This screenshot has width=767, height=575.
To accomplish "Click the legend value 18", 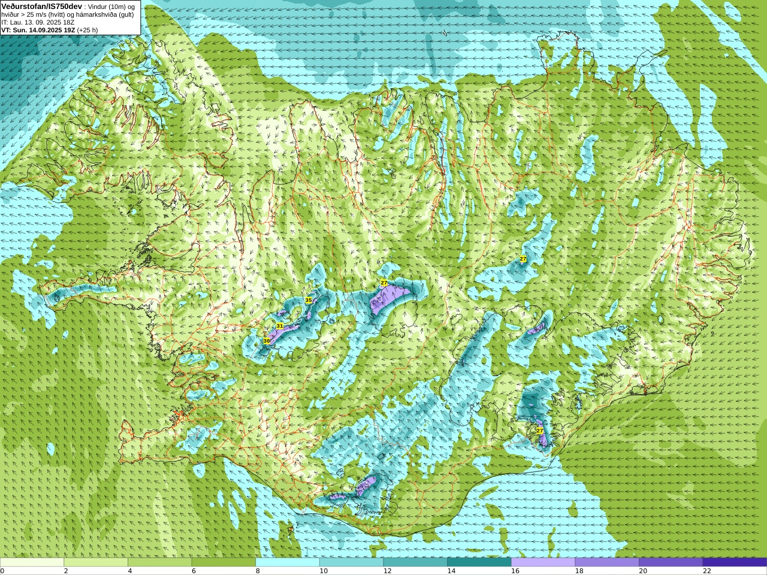I will pos(579,571).
